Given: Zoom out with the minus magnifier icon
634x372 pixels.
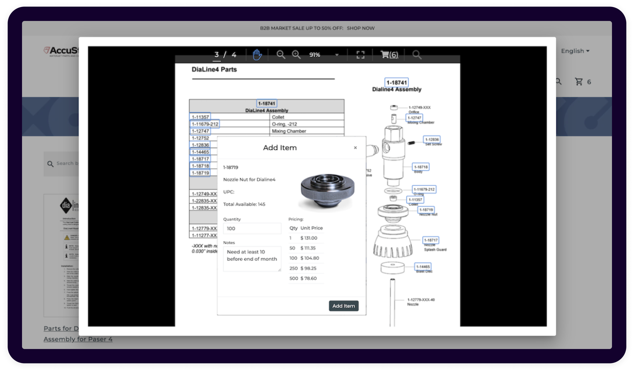Looking at the screenshot, I should coord(281,54).
